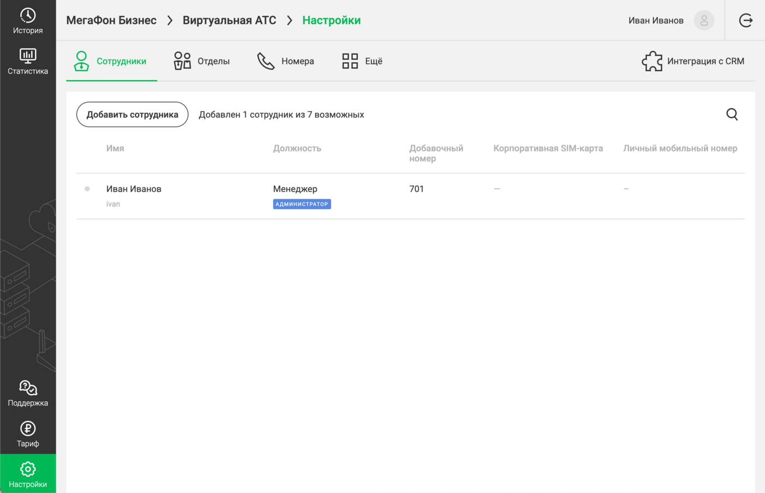The image size is (765, 493).
Task: Click the search magnifier icon
Action: (x=732, y=114)
